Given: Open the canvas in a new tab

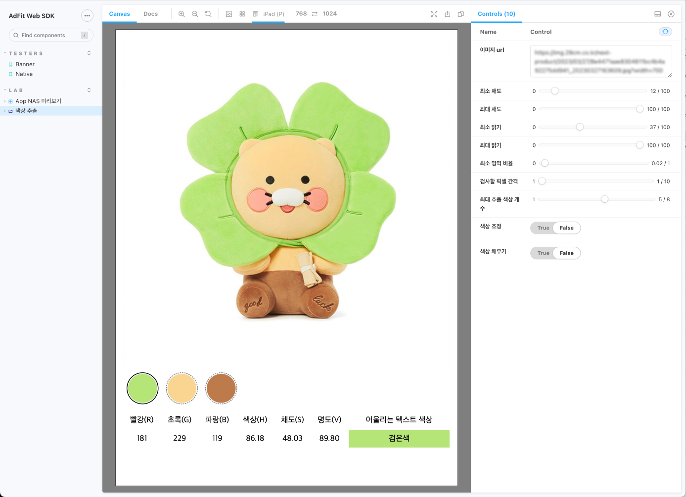Looking at the screenshot, I should tap(448, 14).
